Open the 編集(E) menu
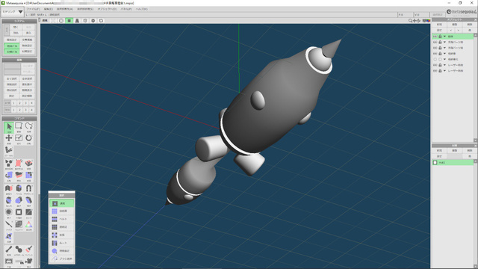Viewport: 478px width, 269px height. pos(49,9)
